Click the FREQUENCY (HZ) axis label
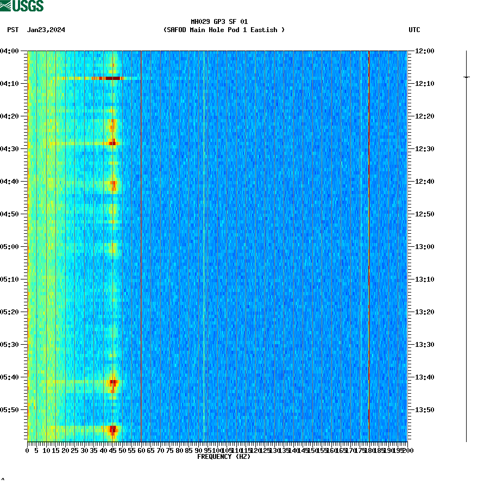 click(x=223, y=457)
